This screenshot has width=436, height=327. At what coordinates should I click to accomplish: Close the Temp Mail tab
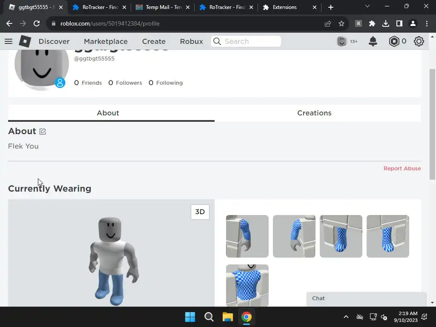[x=188, y=7]
